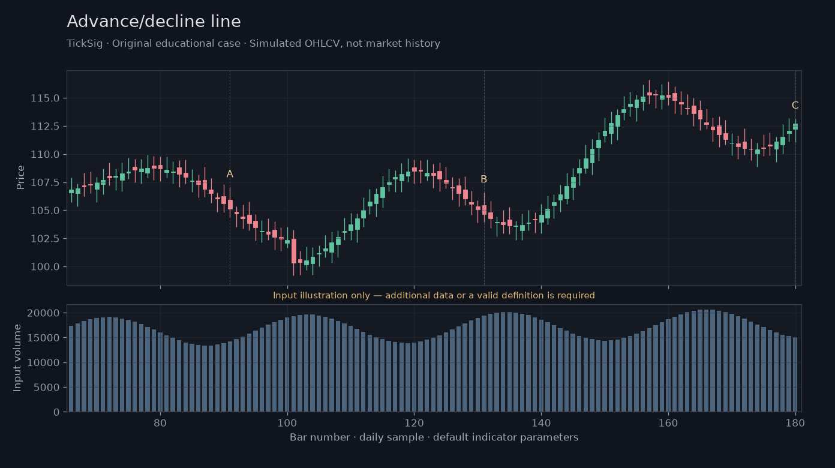835x468 pixels.
Task: Click volume axis tick 15000
Action: 44,338
